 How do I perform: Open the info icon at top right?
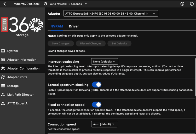pyautogui.click(x=192, y=4)
